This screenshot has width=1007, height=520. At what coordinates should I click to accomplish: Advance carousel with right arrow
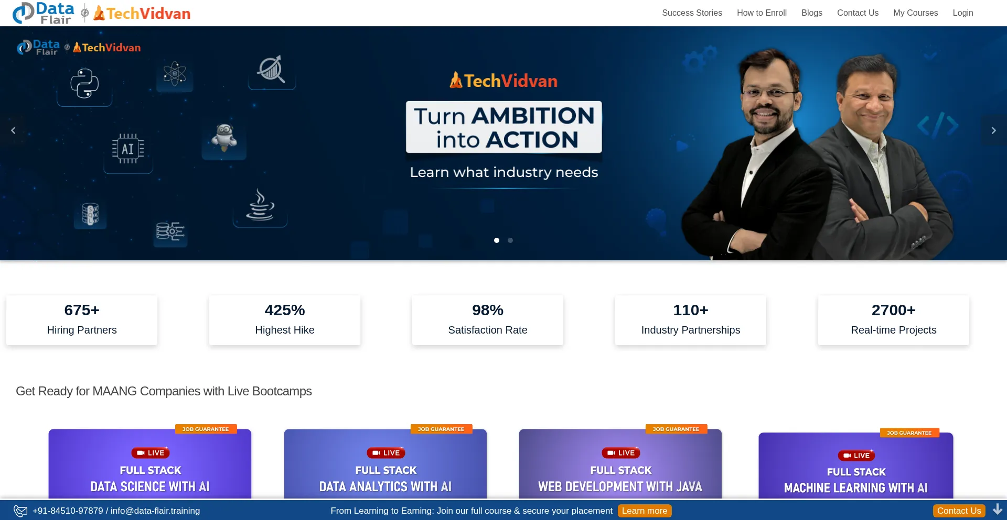point(993,130)
